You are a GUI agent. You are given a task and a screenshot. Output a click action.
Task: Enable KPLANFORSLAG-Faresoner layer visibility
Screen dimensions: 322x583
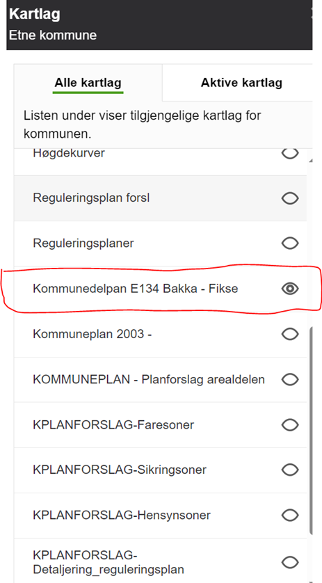coord(289,424)
